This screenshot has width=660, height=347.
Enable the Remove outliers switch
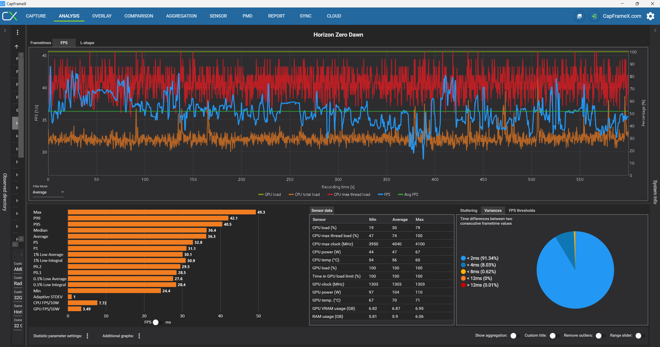pyautogui.click(x=600, y=335)
